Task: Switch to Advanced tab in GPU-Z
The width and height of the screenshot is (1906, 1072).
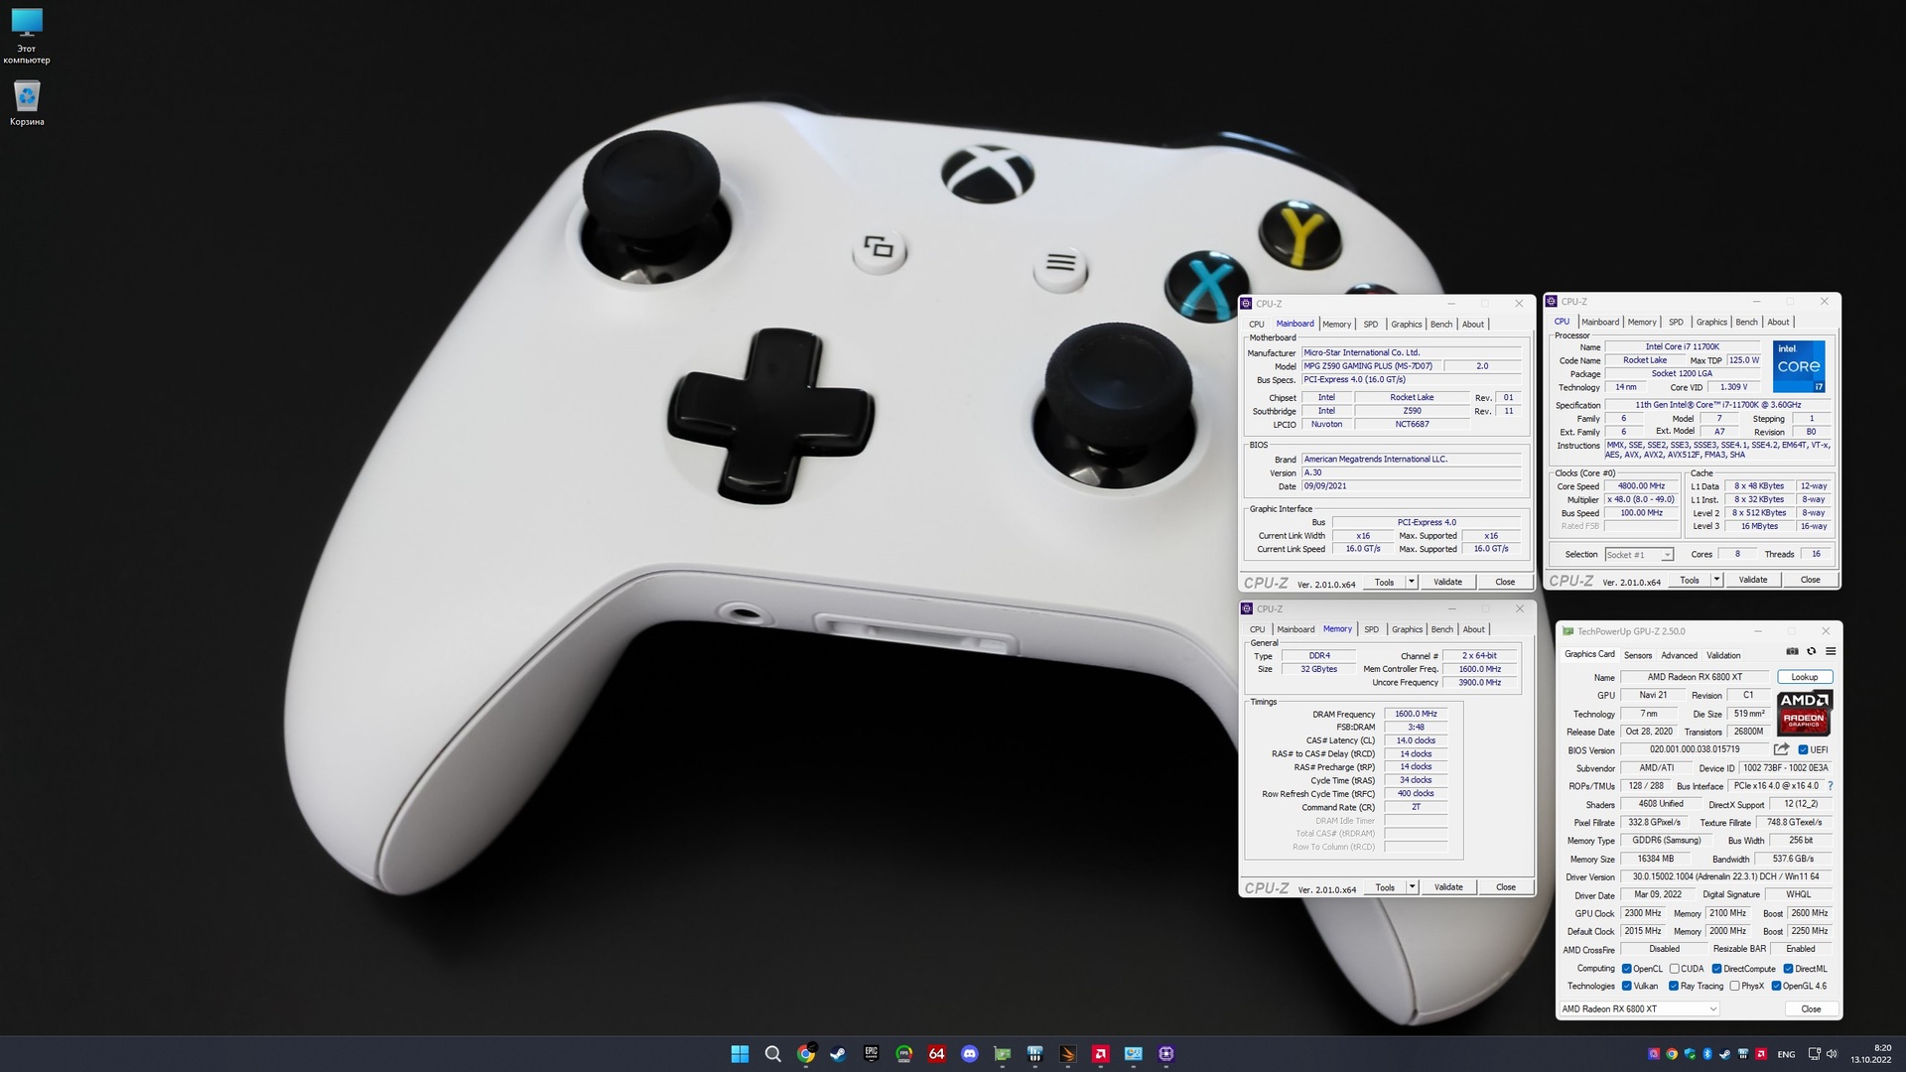Action: (x=1680, y=655)
